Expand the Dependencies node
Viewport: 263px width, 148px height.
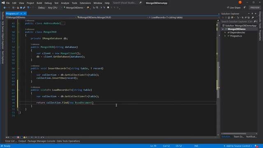pos(225,32)
